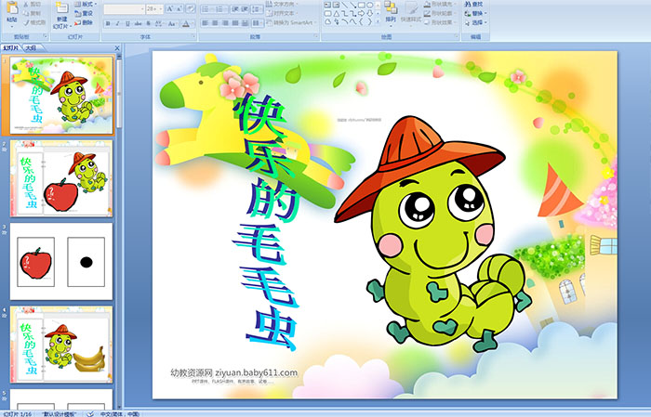Select the triangle shape in gallery
This screenshot has height=417, width=651.
(x=337, y=14)
